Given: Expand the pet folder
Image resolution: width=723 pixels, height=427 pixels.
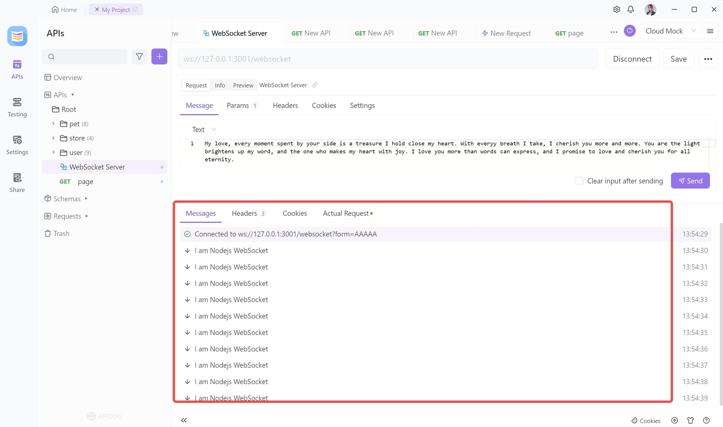Looking at the screenshot, I should point(53,124).
